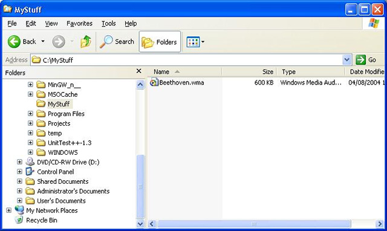Screen dimensions: 387x231
Task: Open the Views dropdown arrow
Action: pyautogui.click(x=203, y=42)
